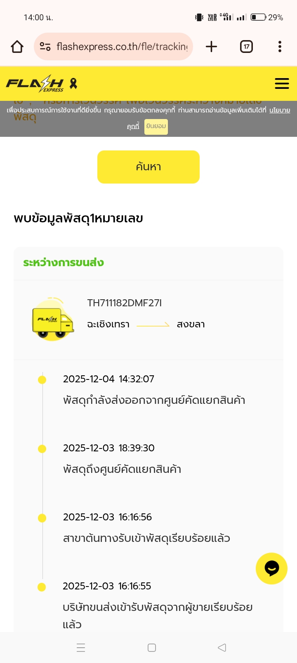Open the yellow chat support bubble

(x=271, y=568)
